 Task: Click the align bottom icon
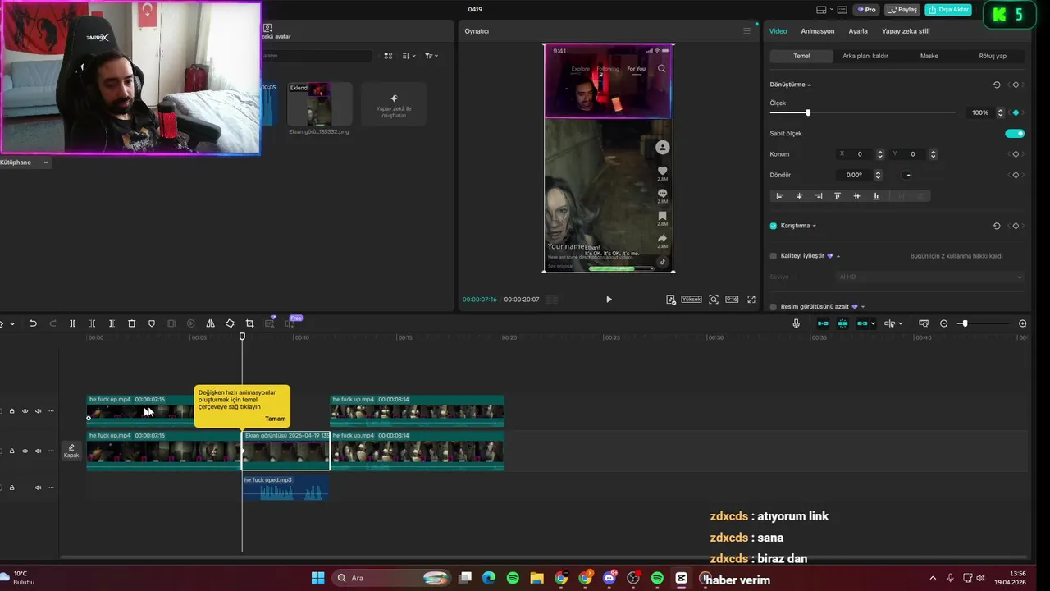click(876, 196)
